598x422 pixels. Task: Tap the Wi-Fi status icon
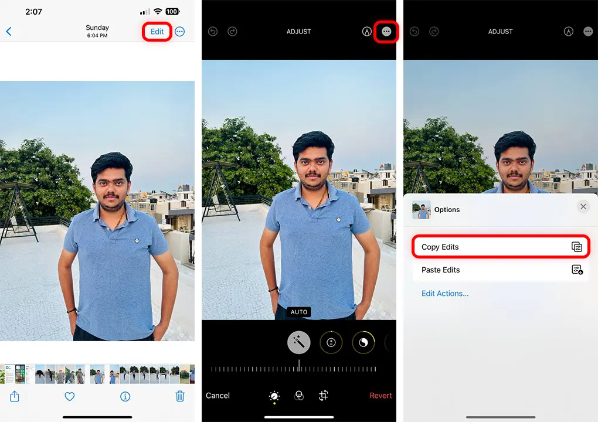tap(158, 12)
